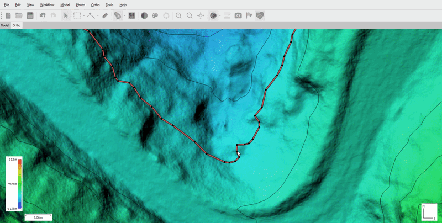The image size is (442, 223).
Task: Expand the draw polyline tool dropdown arrow
Action: (98, 15)
